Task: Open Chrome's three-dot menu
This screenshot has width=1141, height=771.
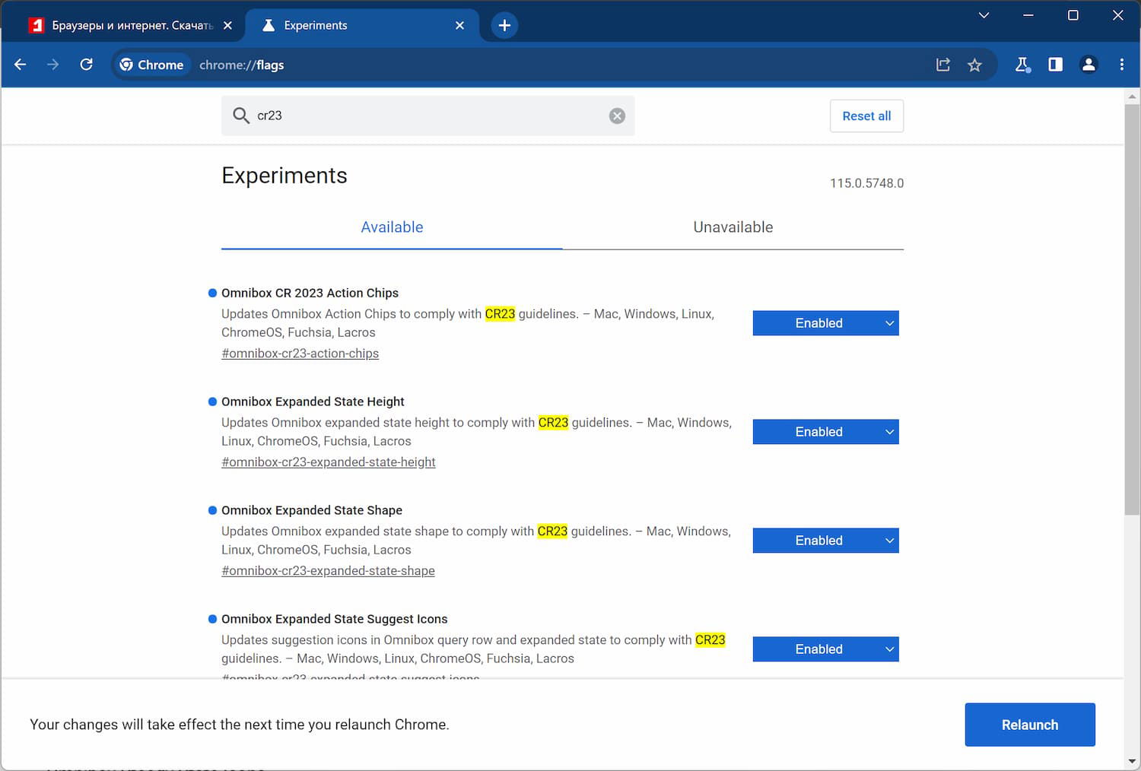Action: coord(1122,65)
